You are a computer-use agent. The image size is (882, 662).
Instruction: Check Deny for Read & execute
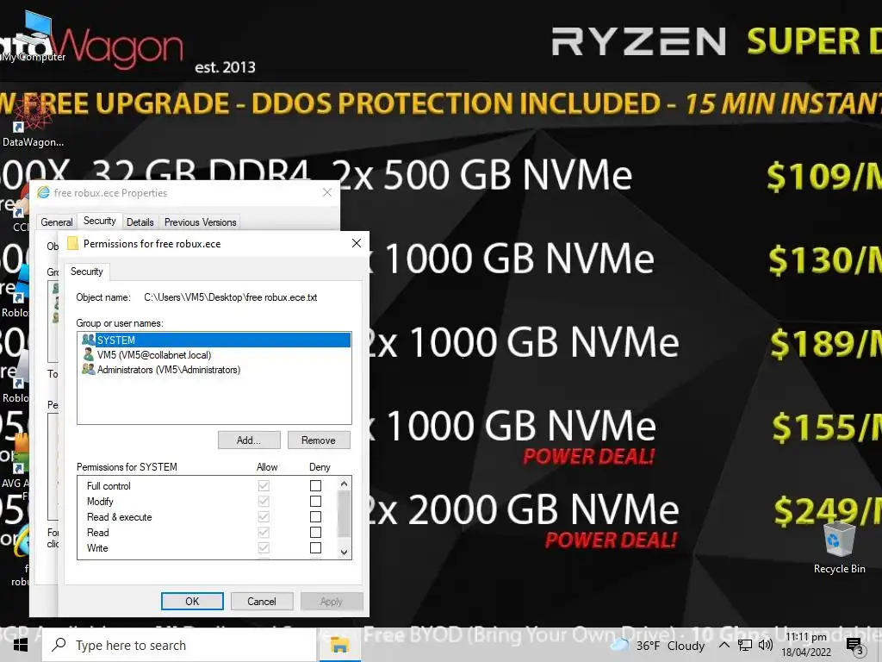315,517
